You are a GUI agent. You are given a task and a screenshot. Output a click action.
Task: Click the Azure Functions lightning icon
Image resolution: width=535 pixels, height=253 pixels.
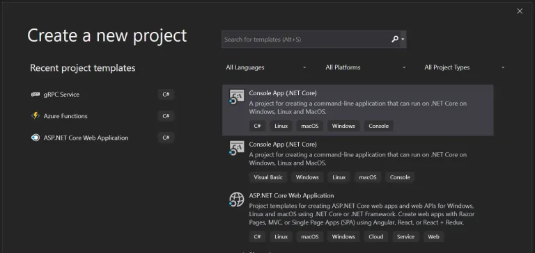coord(35,116)
